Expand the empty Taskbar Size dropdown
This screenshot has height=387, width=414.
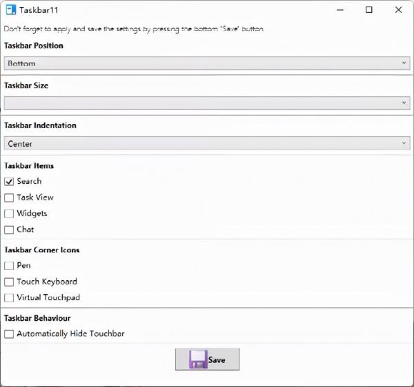[x=206, y=103]
